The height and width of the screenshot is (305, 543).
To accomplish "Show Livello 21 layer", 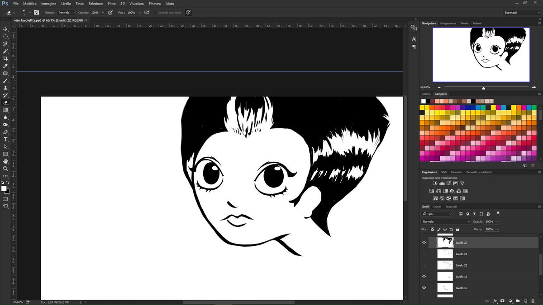I will (x=424, y=254).
